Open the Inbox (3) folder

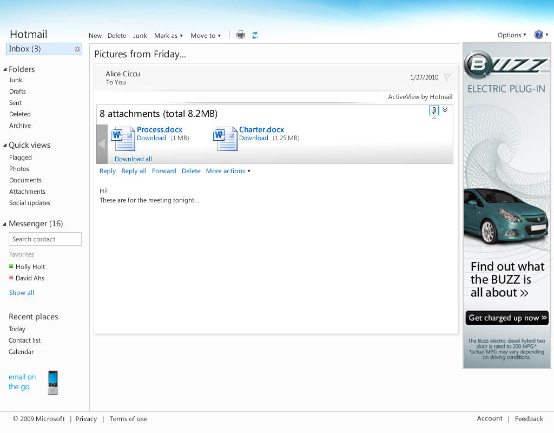click(44, 49)
